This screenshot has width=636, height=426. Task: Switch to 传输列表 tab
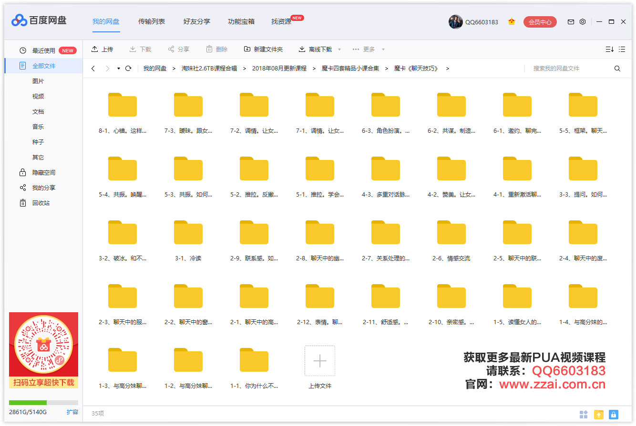(152, 21)
